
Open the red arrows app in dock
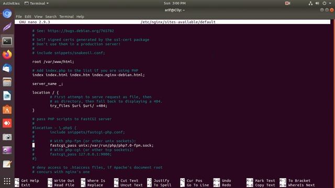point(7,123)
